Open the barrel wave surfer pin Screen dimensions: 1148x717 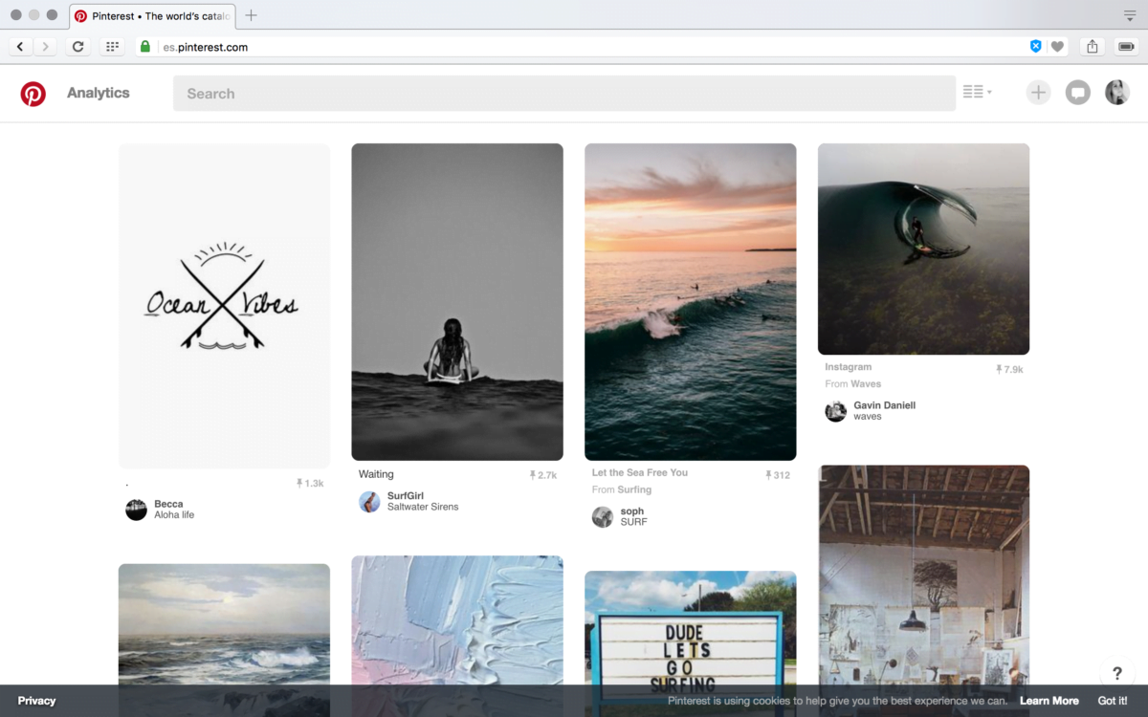(x=924, y=249)
